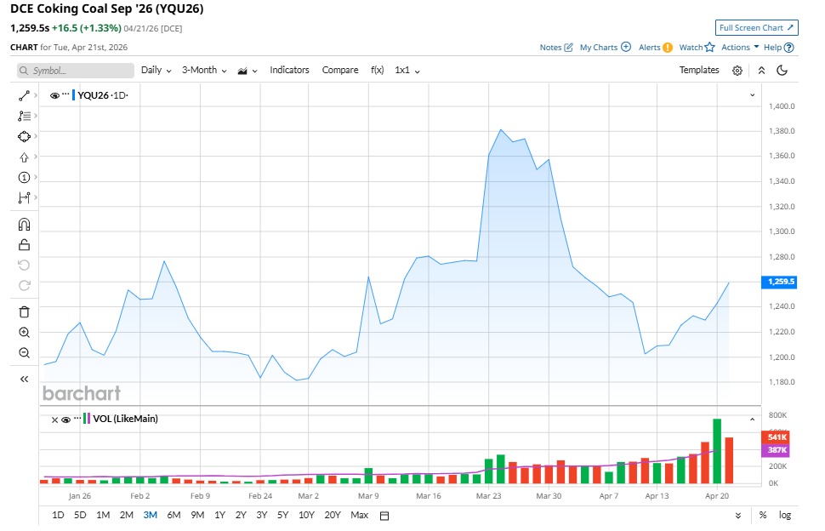
Task: Collapse the drawing toolbar with the chevron
Action: pos(23,379)
